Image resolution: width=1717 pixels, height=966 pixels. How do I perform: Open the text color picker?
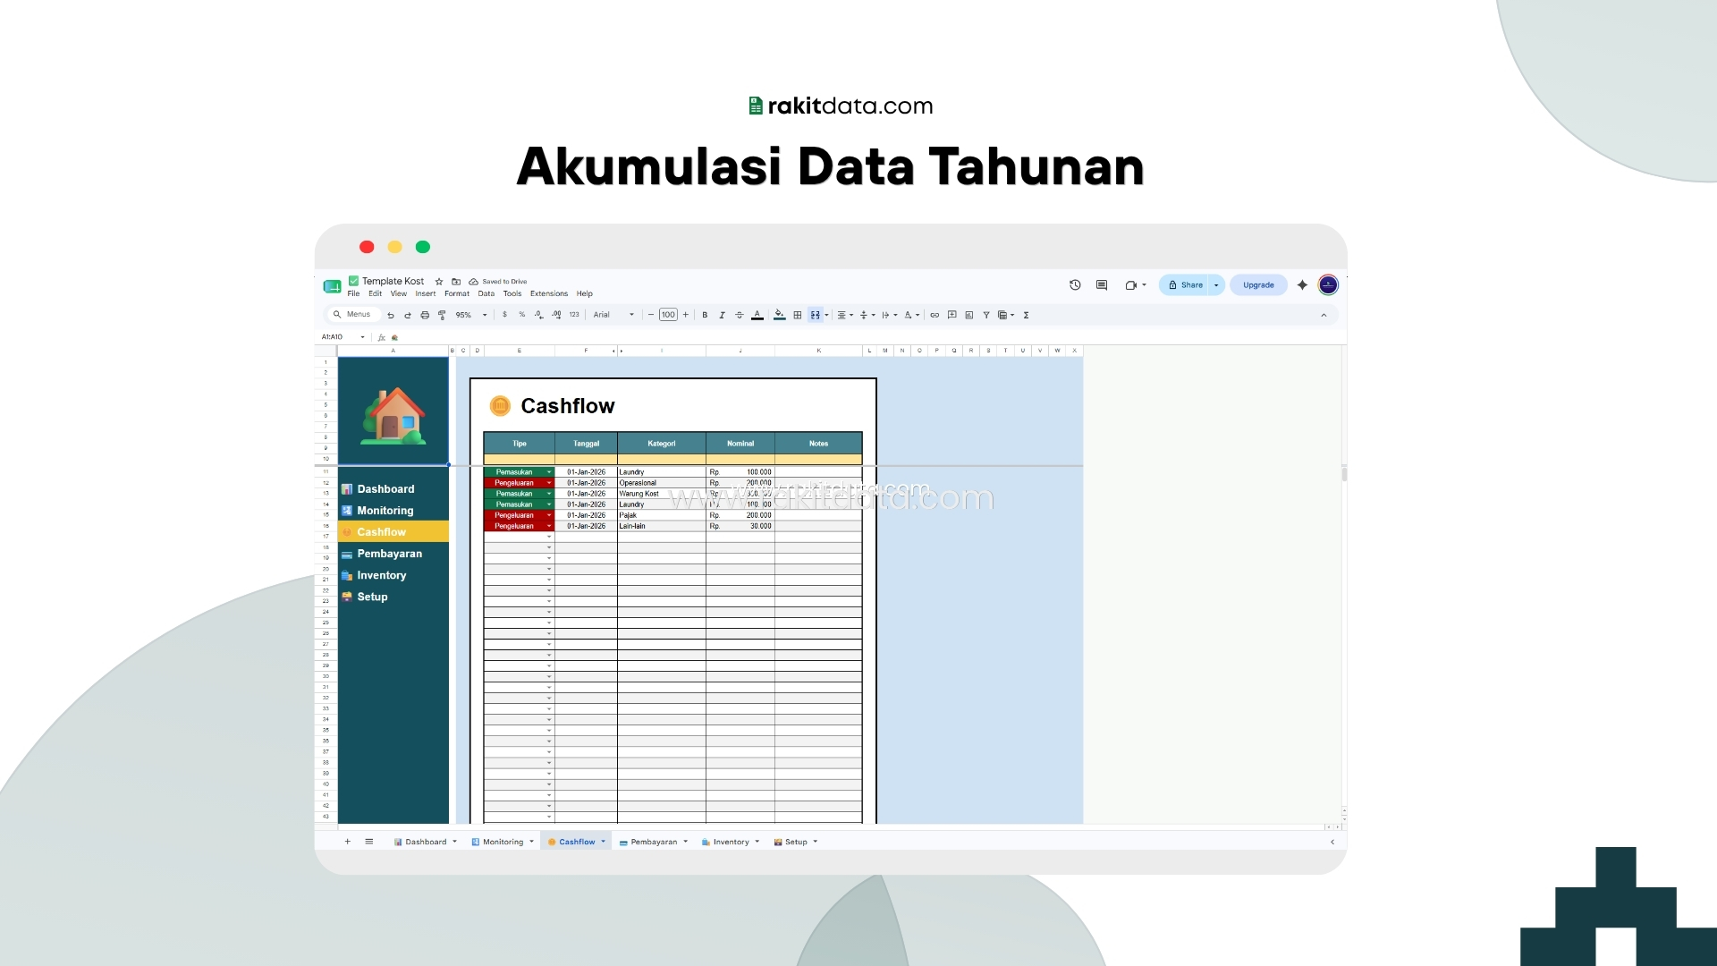tap(757, 315)
